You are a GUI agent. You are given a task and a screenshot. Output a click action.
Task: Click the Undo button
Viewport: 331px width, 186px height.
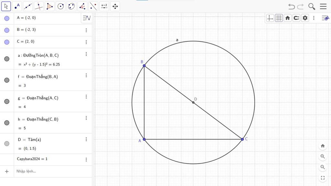coord(291,6)
